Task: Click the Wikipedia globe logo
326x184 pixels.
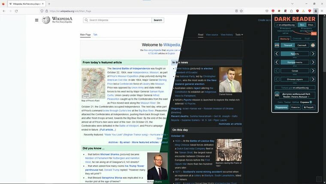Action: pyautogui.click(x=46, y=20)
